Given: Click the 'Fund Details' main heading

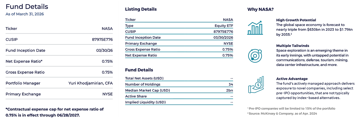Looking at the screenshot, I should pos(27,7).
